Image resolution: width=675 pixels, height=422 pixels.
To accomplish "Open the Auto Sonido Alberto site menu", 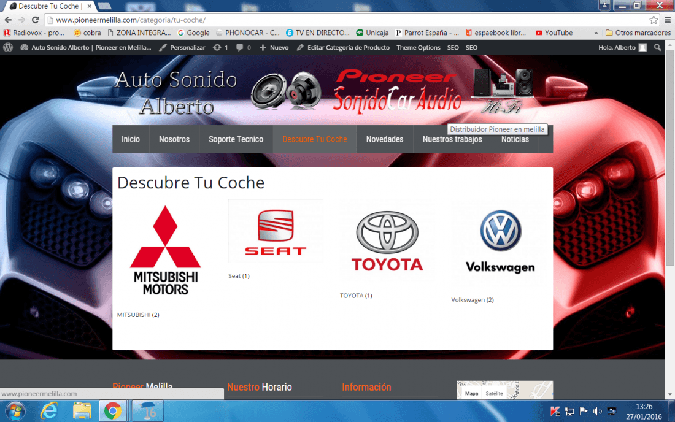I will point(86,48).
